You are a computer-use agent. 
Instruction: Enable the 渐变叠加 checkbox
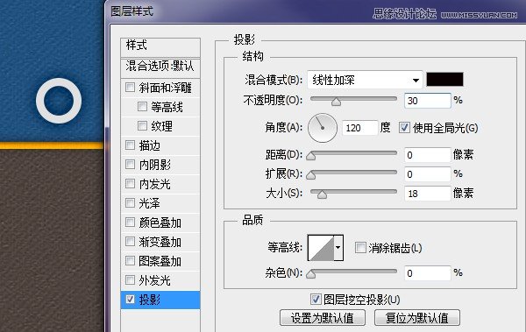point(130,242)
